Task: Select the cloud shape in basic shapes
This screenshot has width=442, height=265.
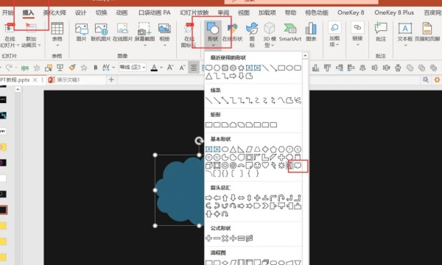Action: (x=298, y=166)
